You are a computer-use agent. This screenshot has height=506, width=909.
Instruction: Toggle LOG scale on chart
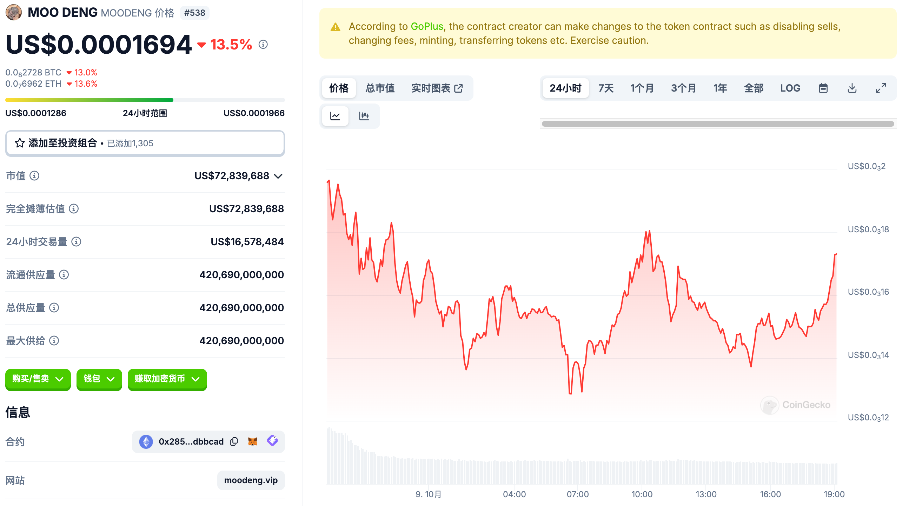790,88
